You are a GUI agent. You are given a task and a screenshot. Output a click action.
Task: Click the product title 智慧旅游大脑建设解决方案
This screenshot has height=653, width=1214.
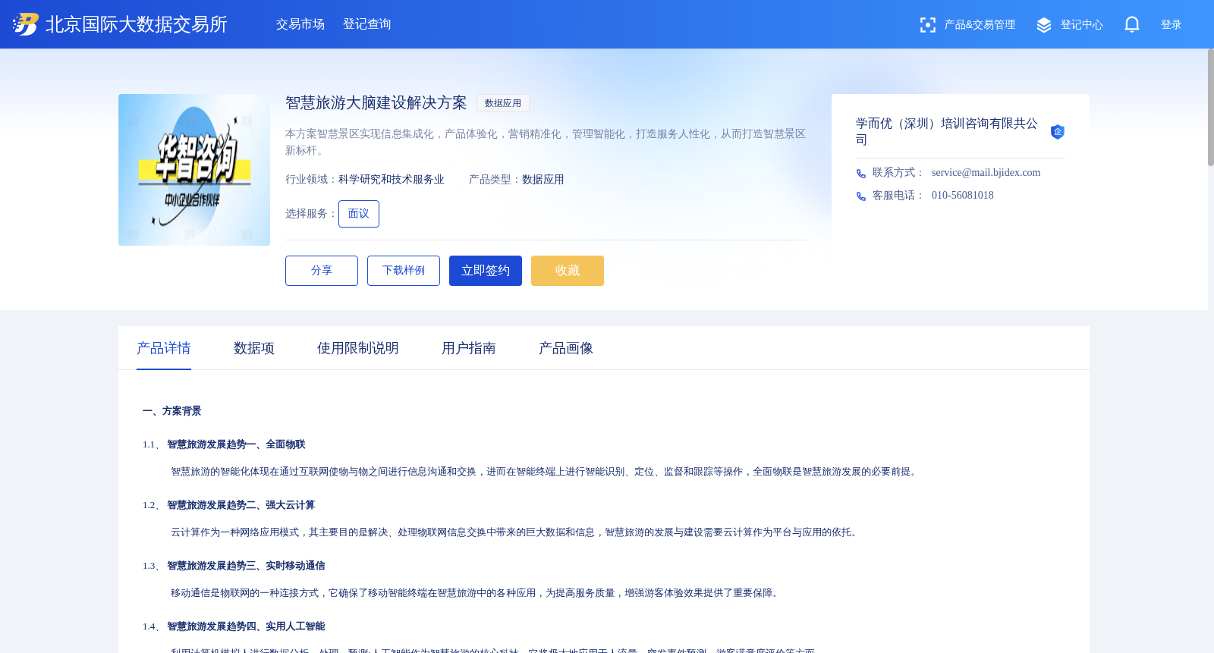(x=376, y=102)
